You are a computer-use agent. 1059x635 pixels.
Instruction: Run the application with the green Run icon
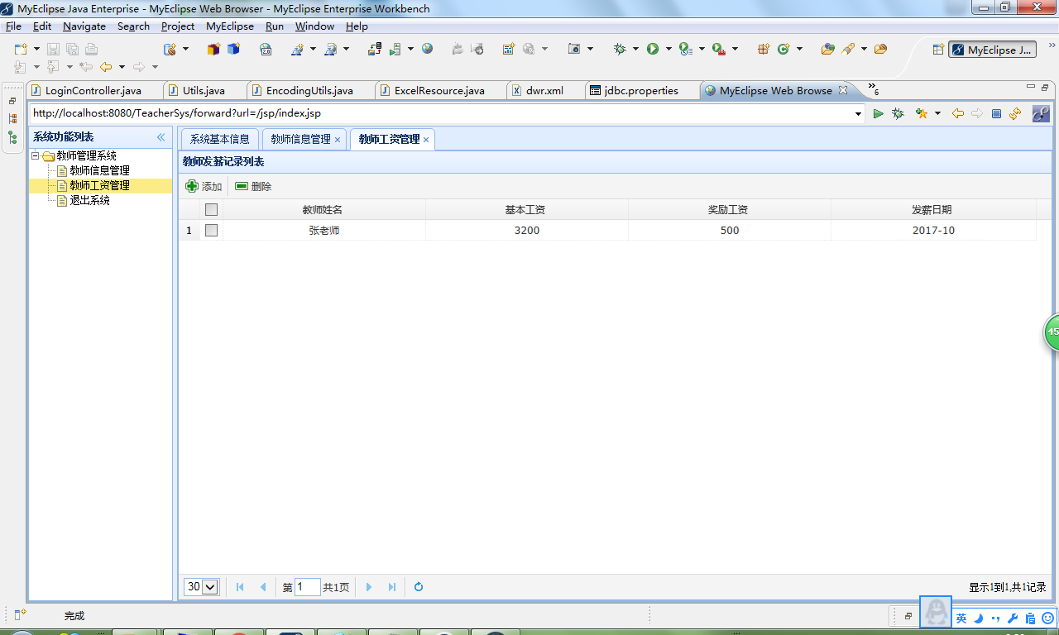pyautogui.click(x=653, y=49)
